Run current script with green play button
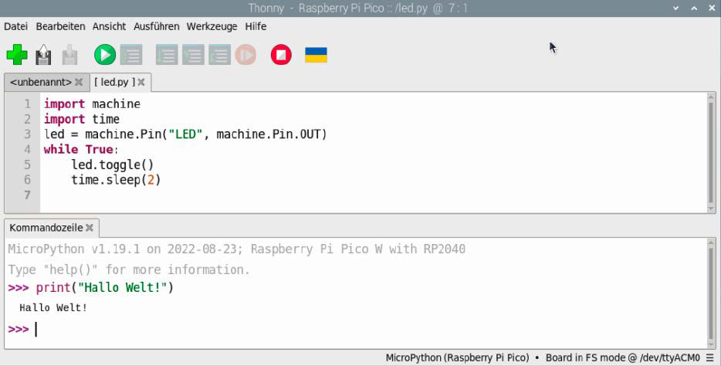 (x=105, y=55)
